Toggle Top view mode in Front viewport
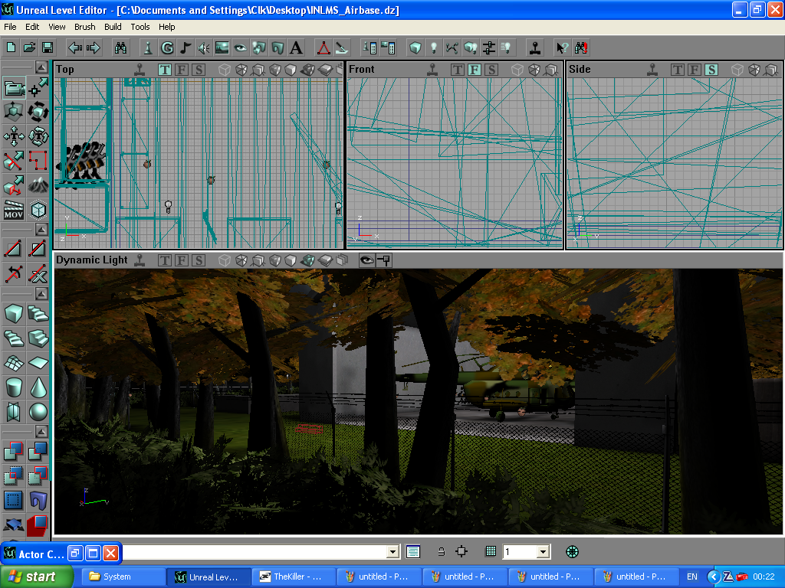The image size is (785, 588). (458, 70)
